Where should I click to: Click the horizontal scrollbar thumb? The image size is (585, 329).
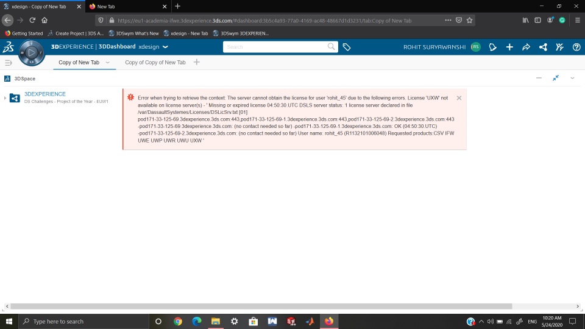(261, 306)
